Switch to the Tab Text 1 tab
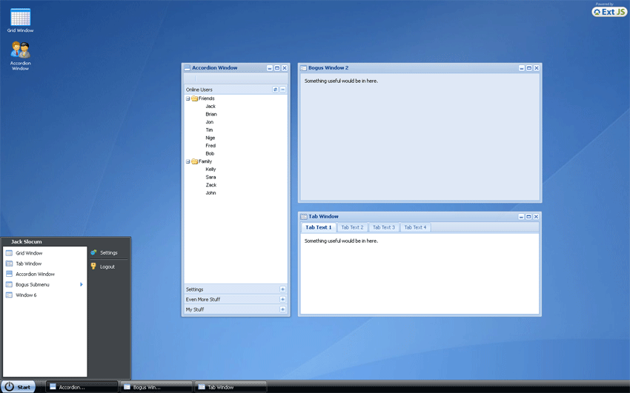The image size is (630, 393). [319, 227]
